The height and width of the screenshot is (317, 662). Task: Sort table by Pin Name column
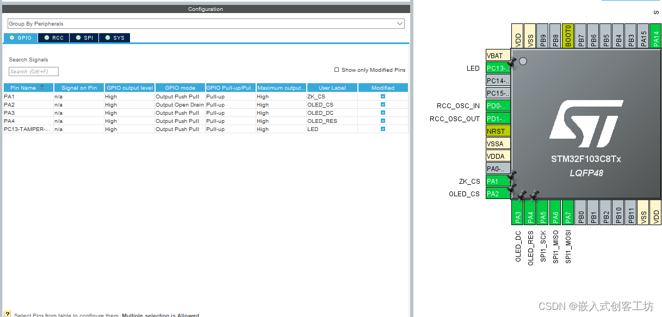(28, 88)
